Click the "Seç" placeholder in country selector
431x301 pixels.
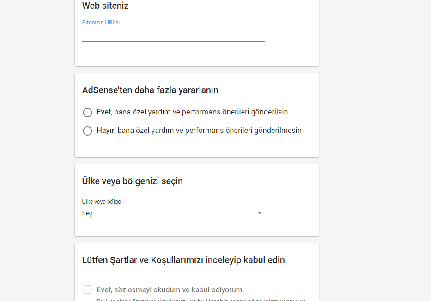[87, 213]
